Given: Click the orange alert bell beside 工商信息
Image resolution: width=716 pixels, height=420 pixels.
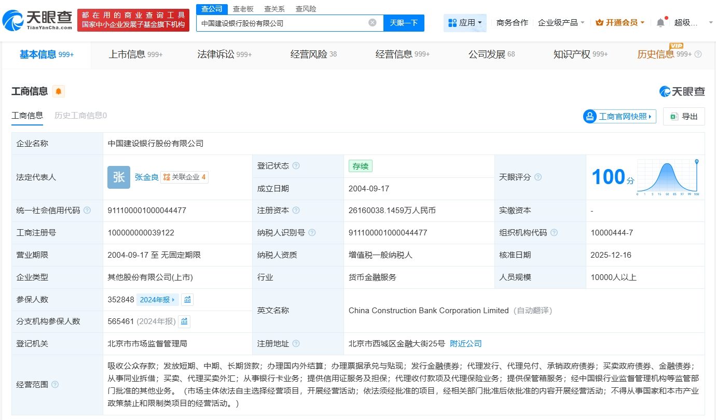Looking at the screenshot, I should 59,92.
